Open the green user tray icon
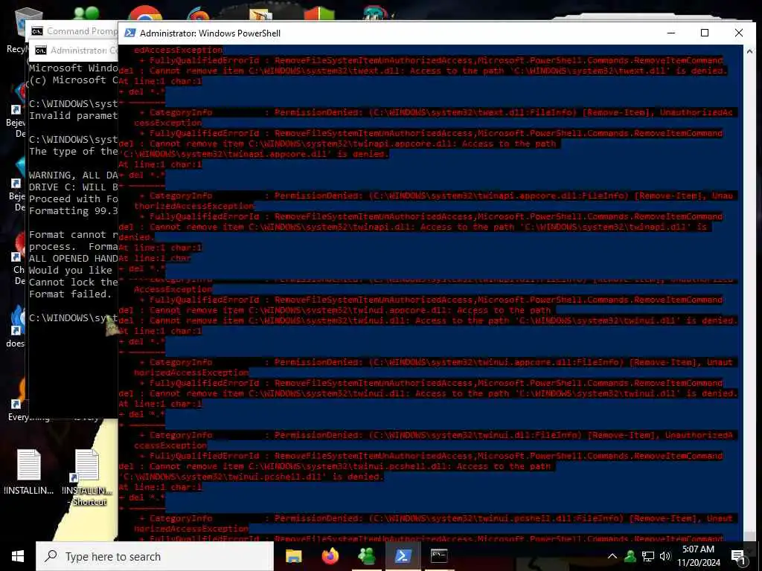The height and width of the screenshot is (571, 762). (x=630, y=556)
